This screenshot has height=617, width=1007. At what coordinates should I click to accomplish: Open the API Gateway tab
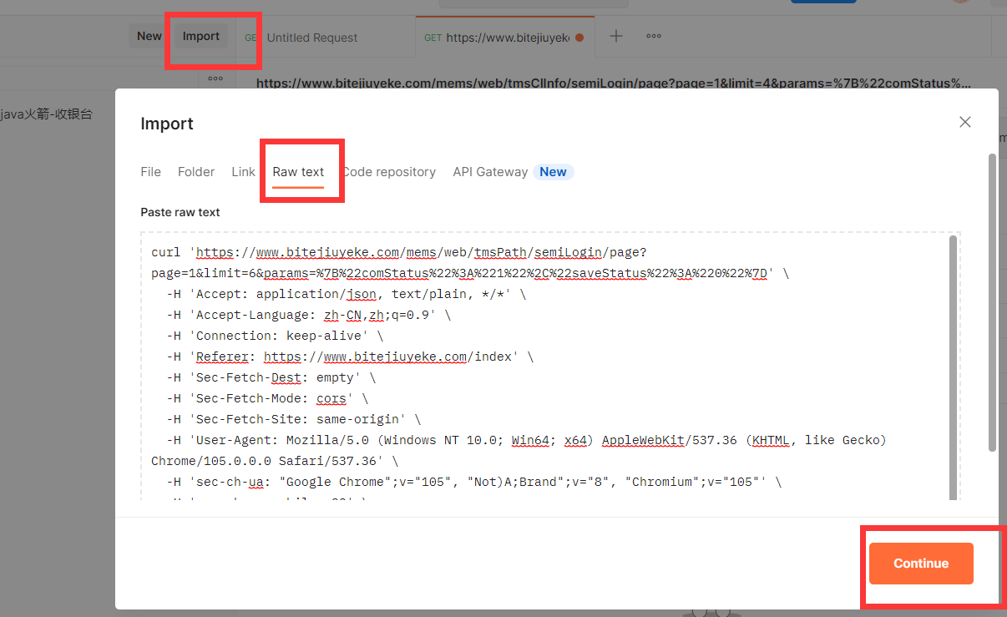click(x=490, y=171)
